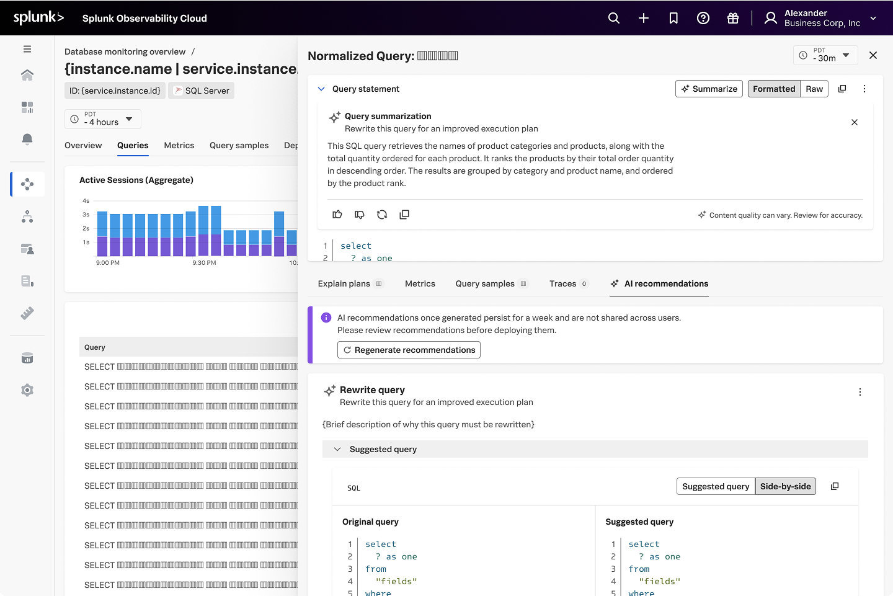Image resolution: width=893 pixels, height=596 pixels.
Task: Keep Formatted view selected for query statement
Action: (x=774, y=88)
